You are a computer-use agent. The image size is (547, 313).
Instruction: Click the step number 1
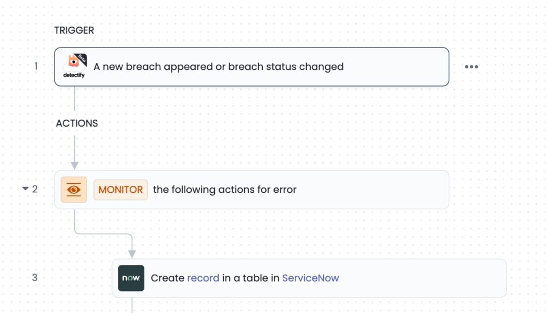pyautogui.click(x=36, y=66)
